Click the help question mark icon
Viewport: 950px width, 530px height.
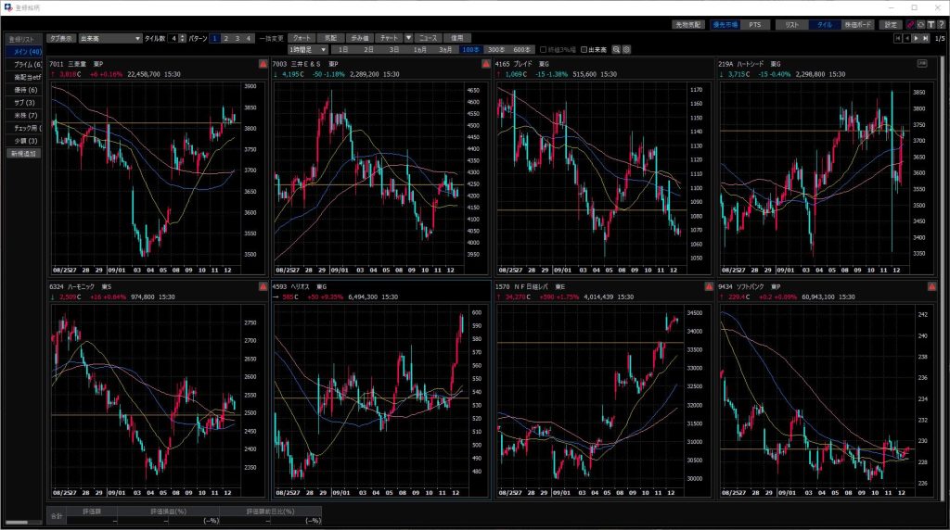pos(939,25)
